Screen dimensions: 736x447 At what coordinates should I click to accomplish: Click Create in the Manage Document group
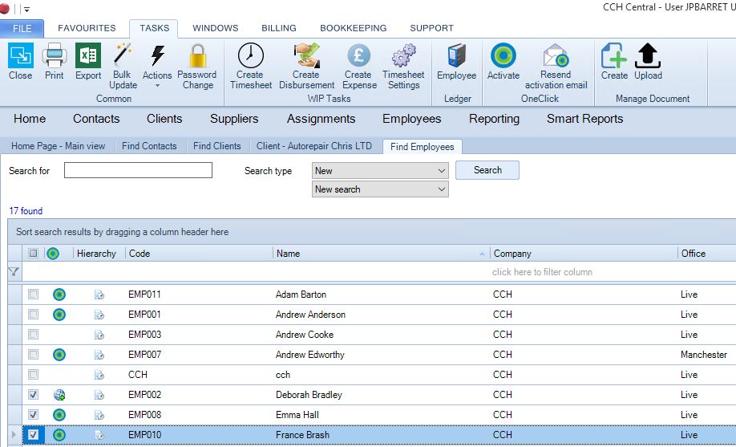pos(614,55)
